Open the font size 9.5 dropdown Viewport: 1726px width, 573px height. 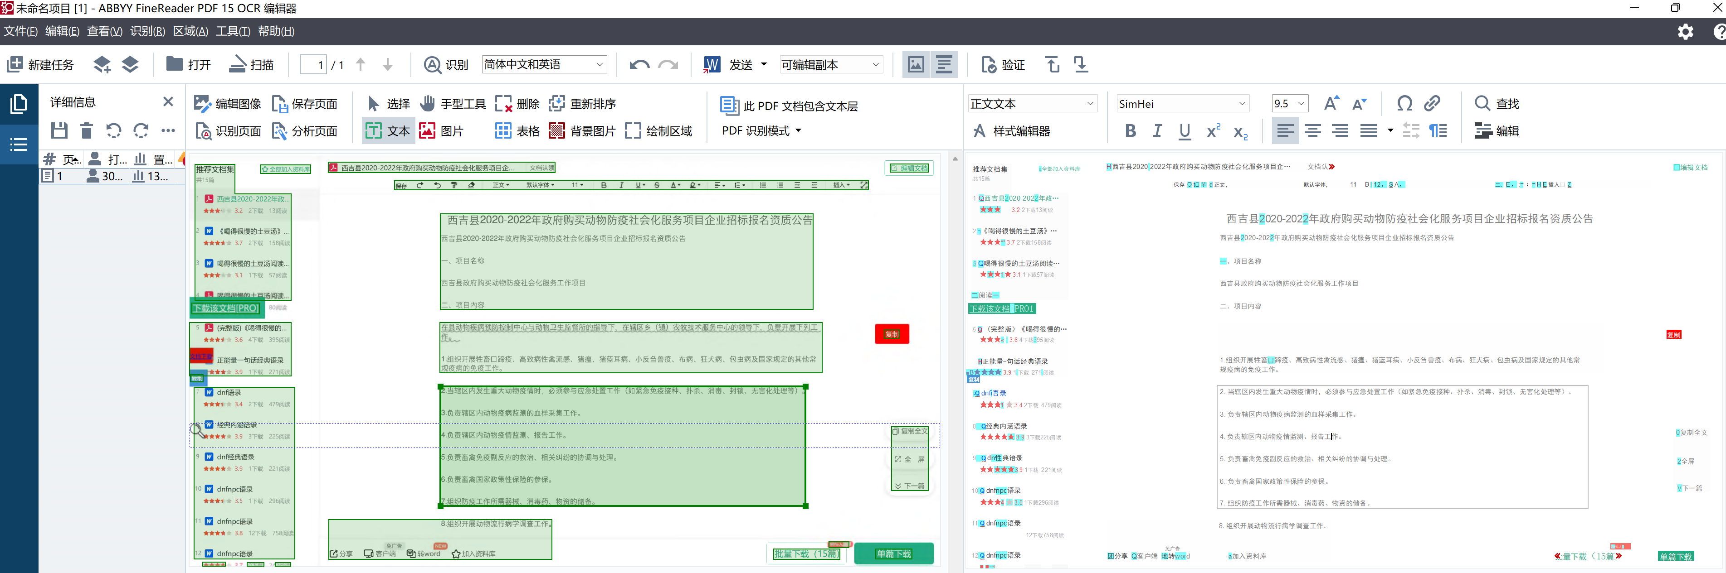(x=1301, y=104)
